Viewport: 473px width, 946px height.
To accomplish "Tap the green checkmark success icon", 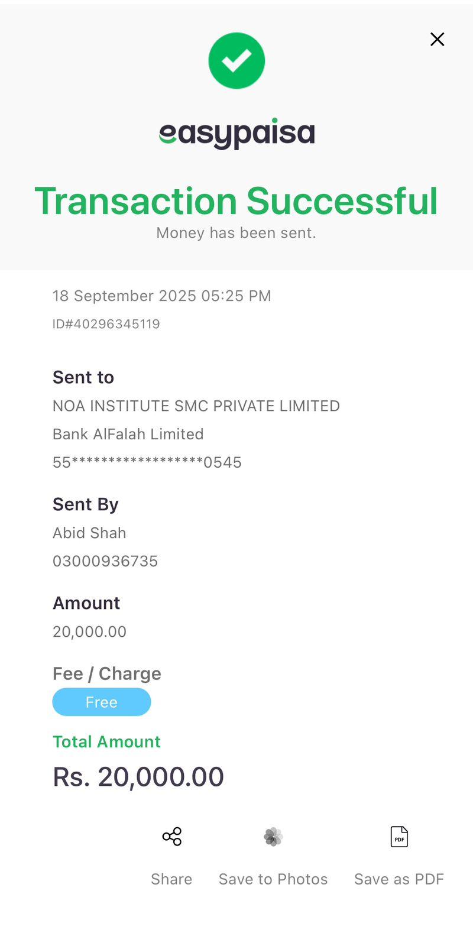I will point(237,61).
